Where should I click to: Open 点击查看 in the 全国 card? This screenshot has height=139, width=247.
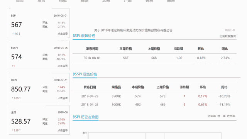click(63, 131)
